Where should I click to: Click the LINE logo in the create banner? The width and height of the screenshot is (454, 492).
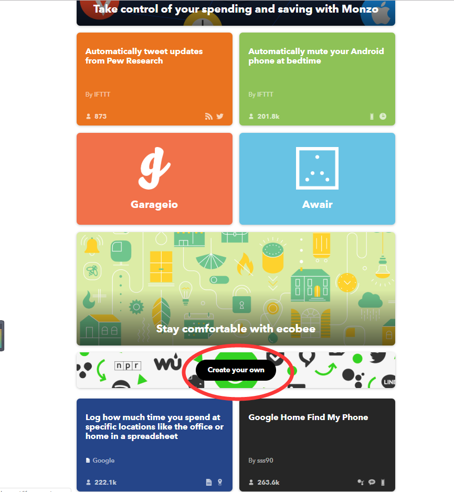[x=388, y=382]
